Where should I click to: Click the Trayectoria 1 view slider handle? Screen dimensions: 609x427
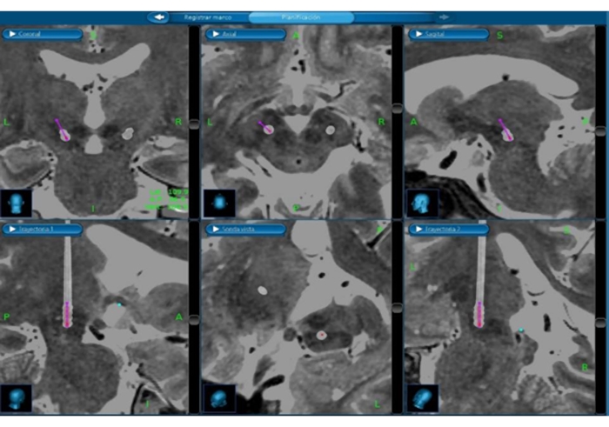pyautogui.click(x=194, y=320)
